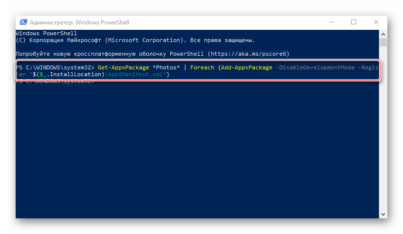403x234 pixels.
Task: Click the PowerShell icon in title bar
Action: point(23,22)
